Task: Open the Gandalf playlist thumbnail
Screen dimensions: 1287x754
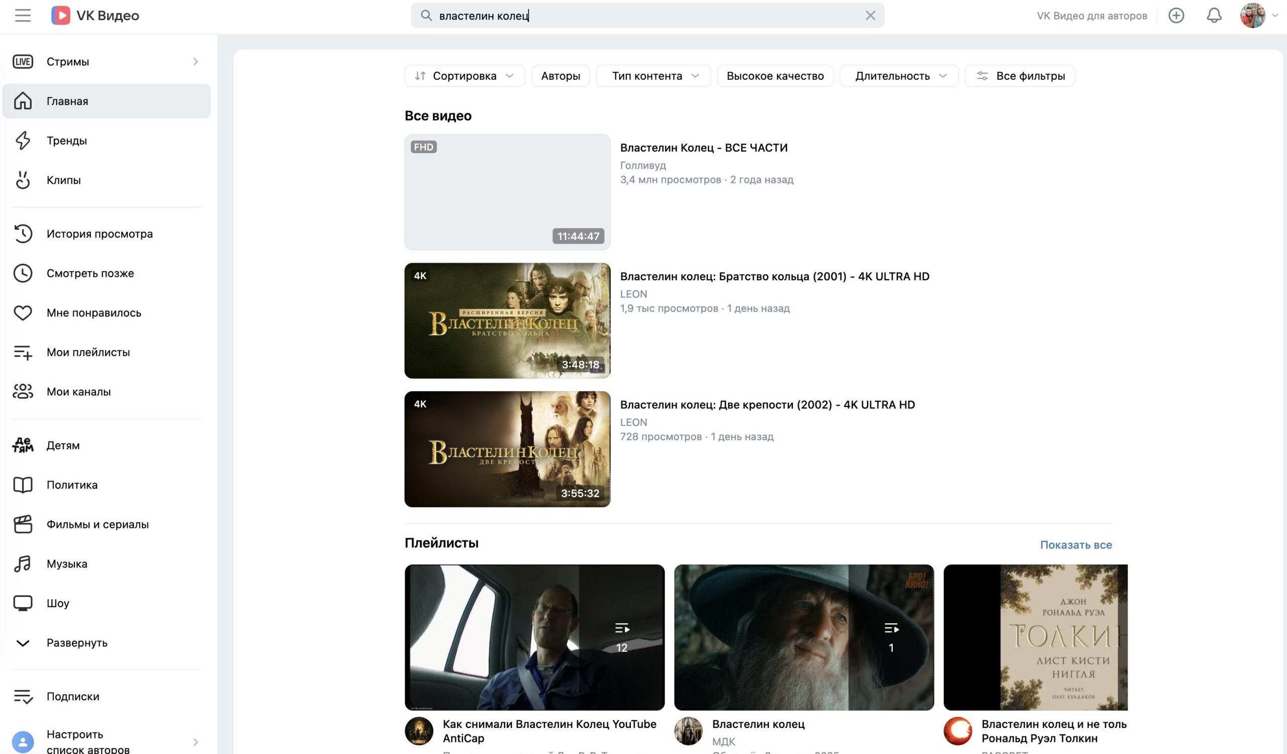Action: point(804,637)
